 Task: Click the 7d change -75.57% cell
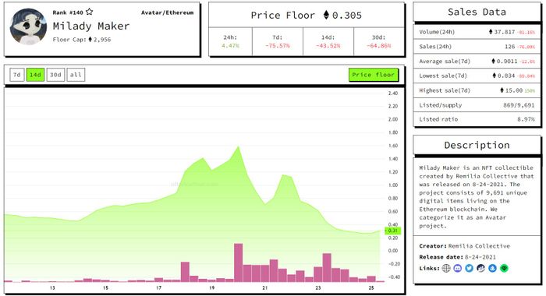(278, 41)
